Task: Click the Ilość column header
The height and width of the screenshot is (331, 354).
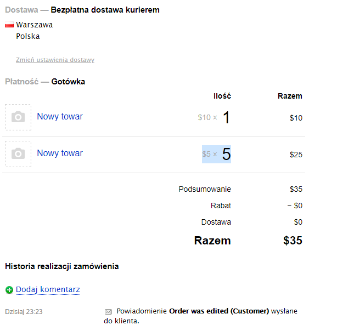Action: point(222,96)
